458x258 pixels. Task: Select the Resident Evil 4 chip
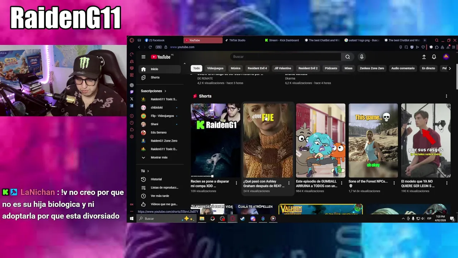point(257,68)
